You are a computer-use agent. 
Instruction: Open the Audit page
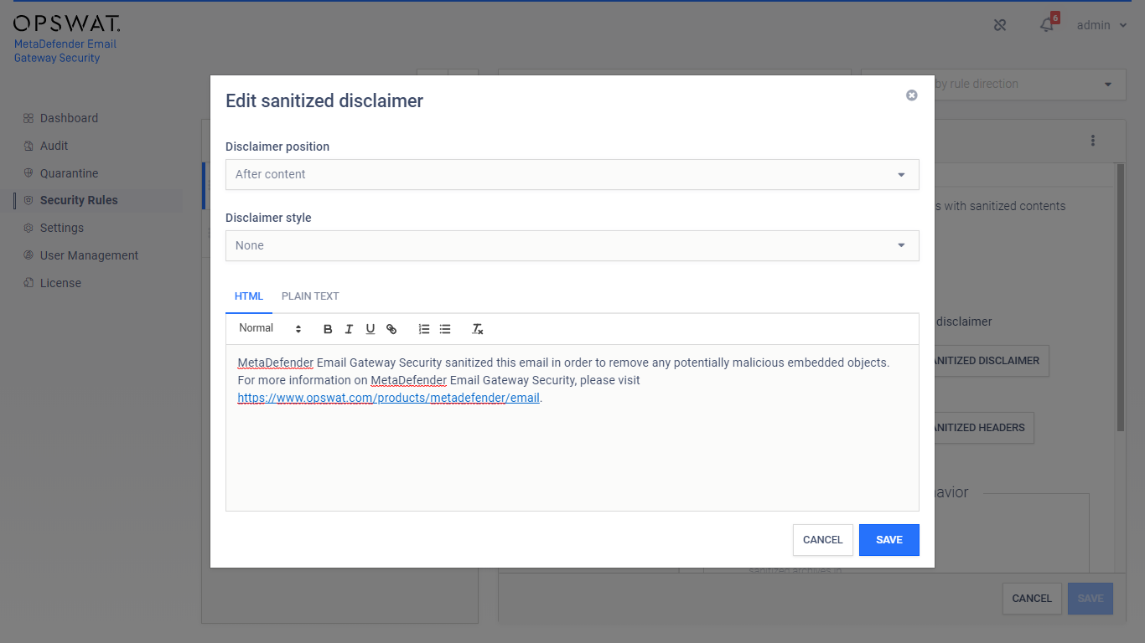(x=54, y=146)
